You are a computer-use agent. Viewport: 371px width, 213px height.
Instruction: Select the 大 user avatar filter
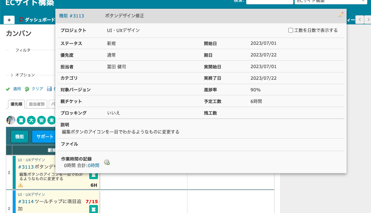31,120
